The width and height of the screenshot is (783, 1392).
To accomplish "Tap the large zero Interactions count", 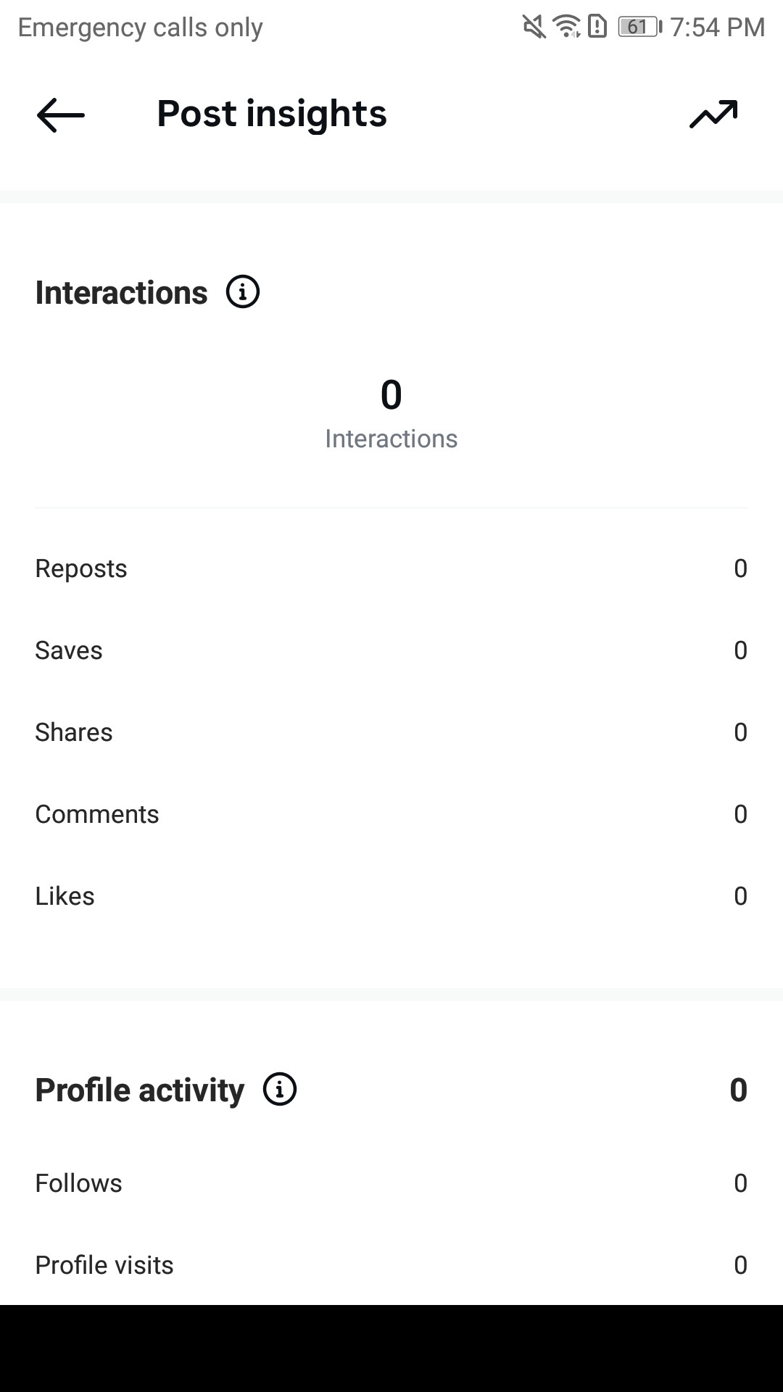I will pos(391,395).
